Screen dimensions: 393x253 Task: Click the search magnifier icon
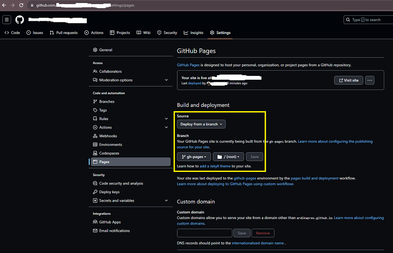(348, 20)
